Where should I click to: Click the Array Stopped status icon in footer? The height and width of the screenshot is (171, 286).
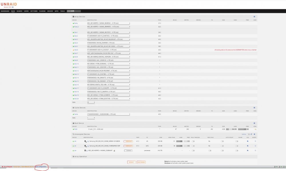pyautogui.click(x=2, y=167)
